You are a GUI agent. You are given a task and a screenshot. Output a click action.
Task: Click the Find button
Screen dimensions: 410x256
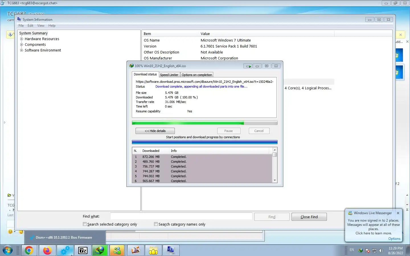pyautogui.click(x=272, y=217)
